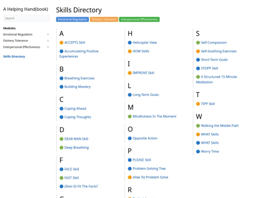The image size is (264, 198).
Task: Open Coping Thoughts skill
Action: pos(77,117)
